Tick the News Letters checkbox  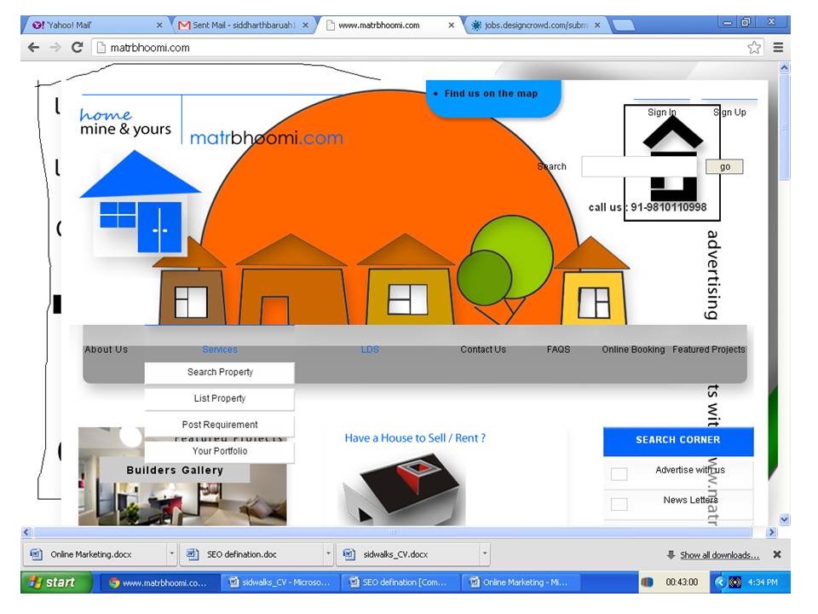point(619,504)
